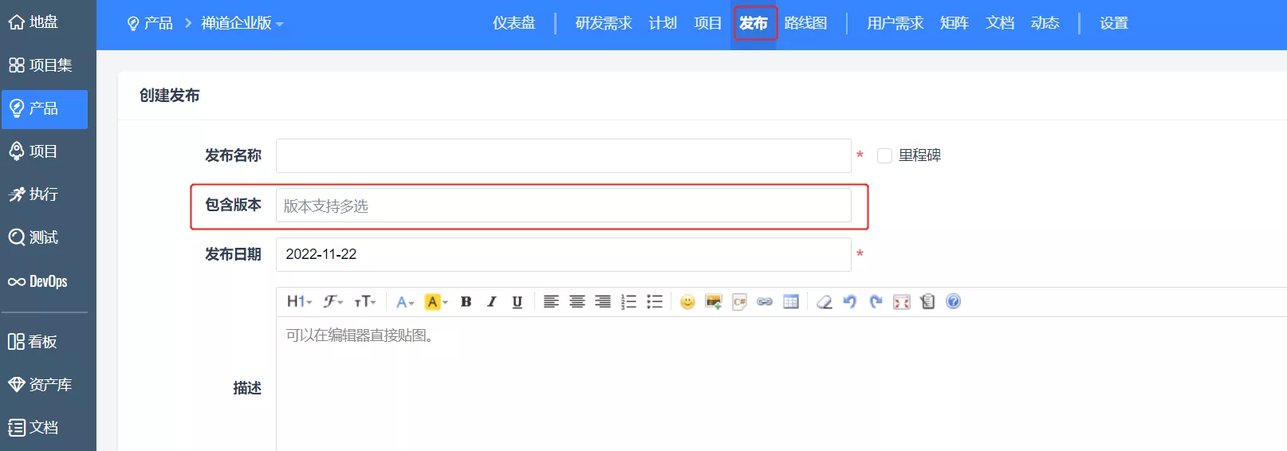Go to 项目集 in the sidebar
This screenshot has height=451, width=1287.
tap(41, 65)
